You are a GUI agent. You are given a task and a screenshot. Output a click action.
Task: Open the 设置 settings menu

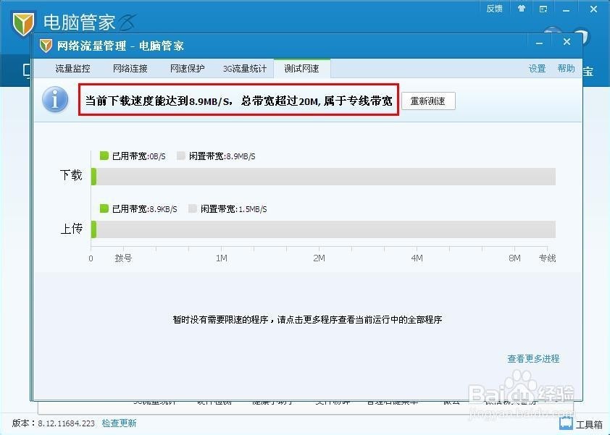[538, 67]
